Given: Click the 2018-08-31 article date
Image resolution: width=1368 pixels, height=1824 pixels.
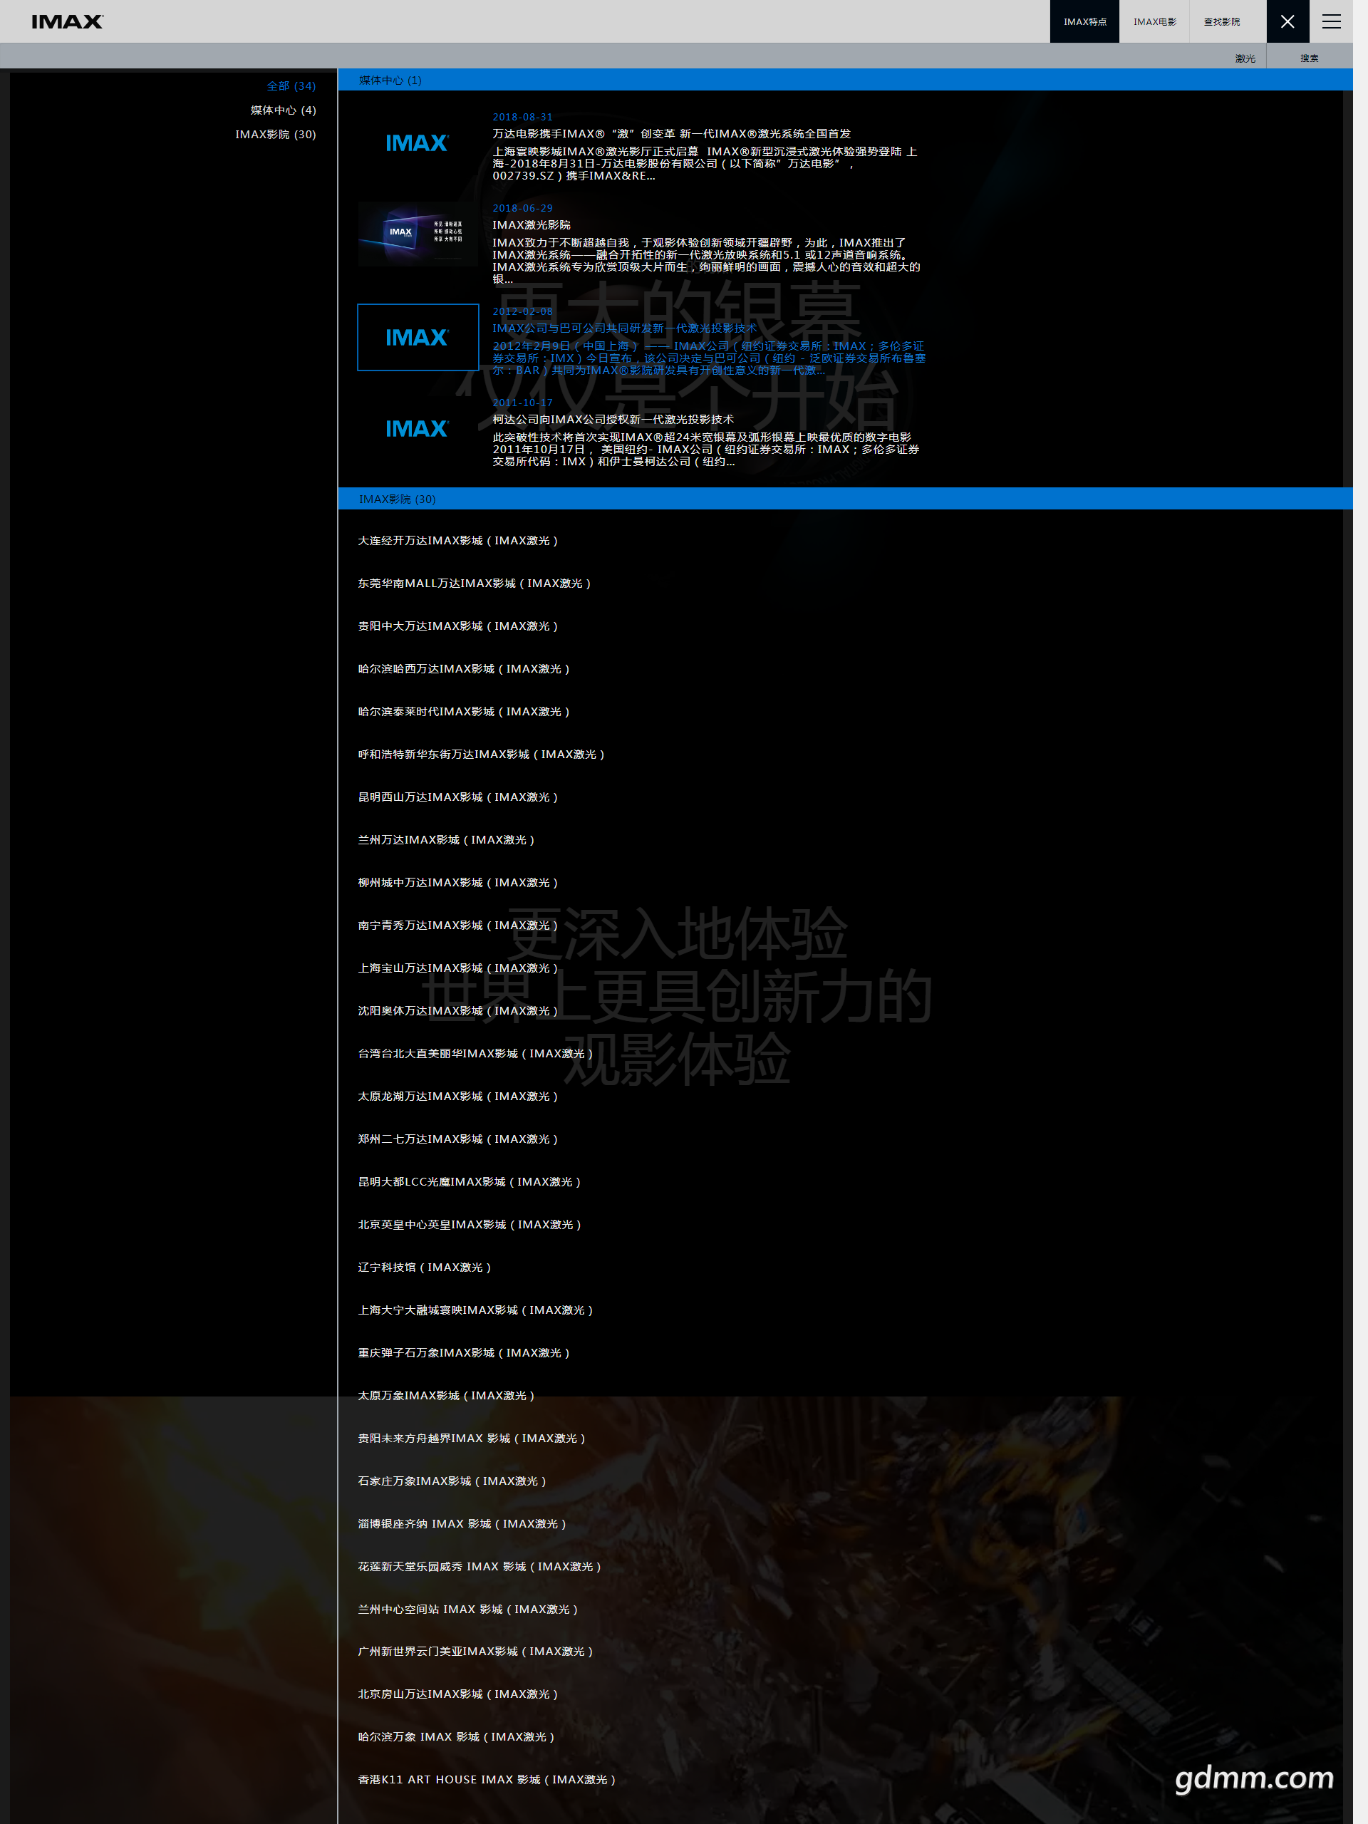Looking at the screenshot, I should tap(523, 117).
